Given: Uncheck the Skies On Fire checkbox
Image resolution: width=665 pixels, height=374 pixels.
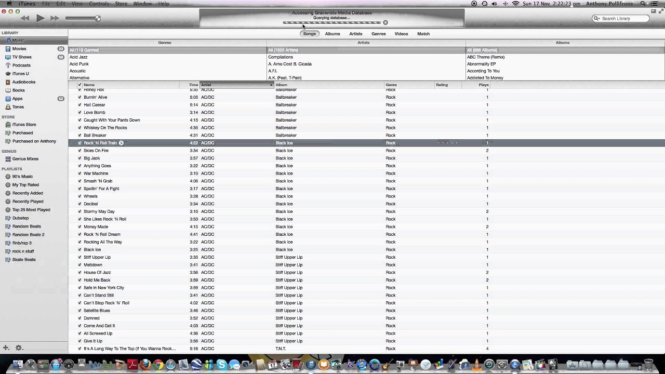Looking at the screenshot, I should 79,151.
